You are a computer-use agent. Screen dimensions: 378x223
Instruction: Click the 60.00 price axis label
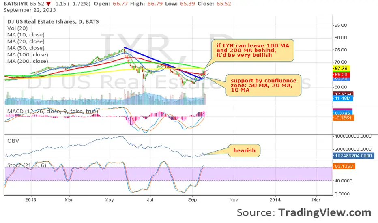(341, 87)
